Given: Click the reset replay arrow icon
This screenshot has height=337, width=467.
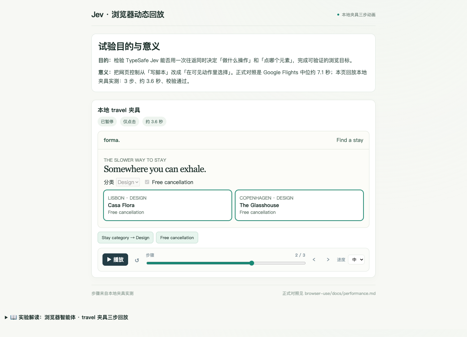Looking at the screenshot, I should click(x=137, y=260).
